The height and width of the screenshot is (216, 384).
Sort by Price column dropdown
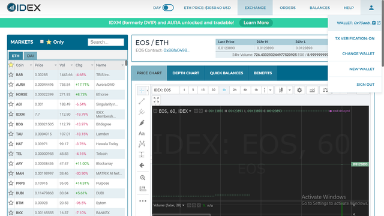[56, 65]
